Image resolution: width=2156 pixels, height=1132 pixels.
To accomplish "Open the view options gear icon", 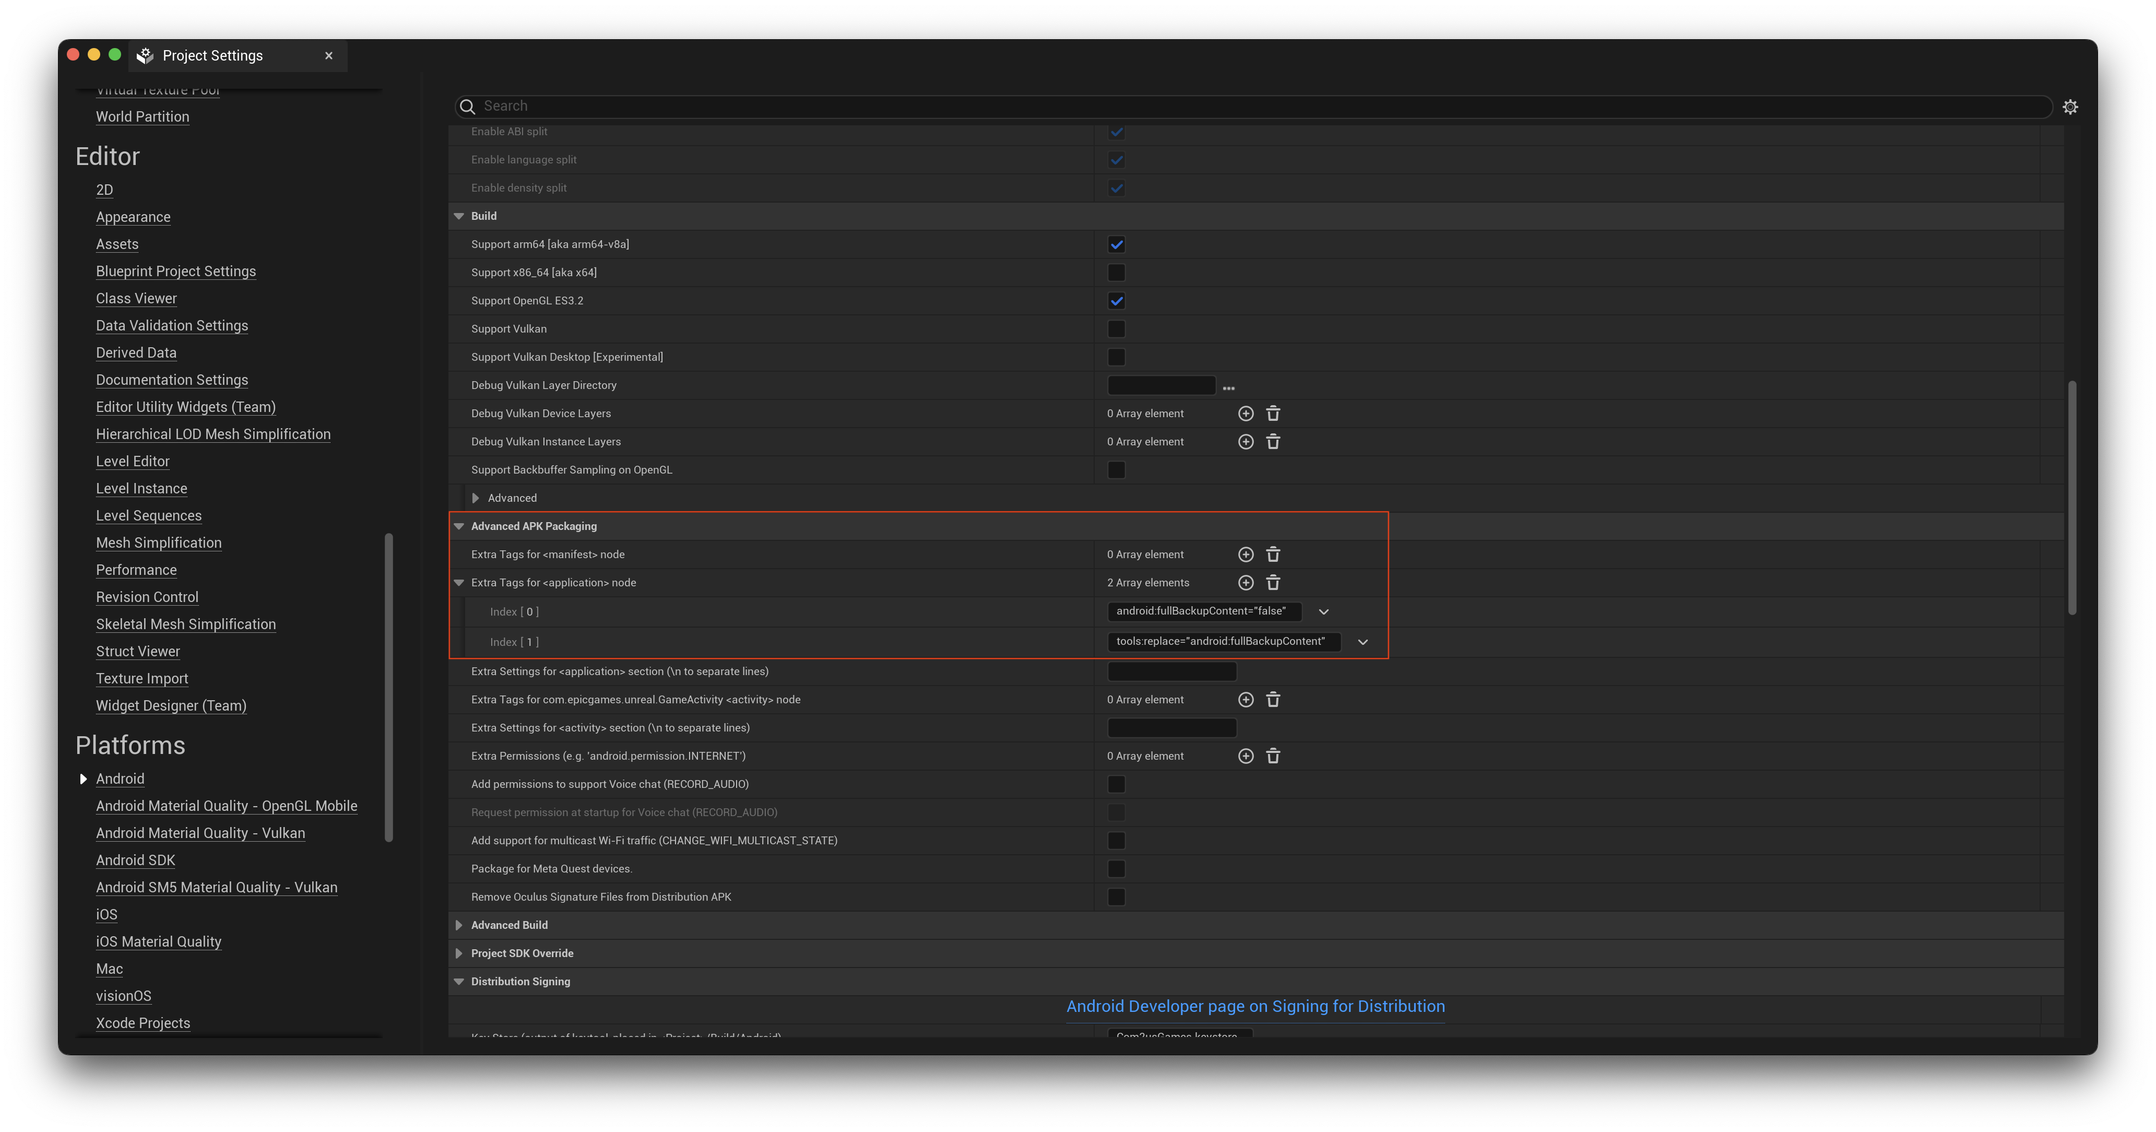I will (2070, 107).
